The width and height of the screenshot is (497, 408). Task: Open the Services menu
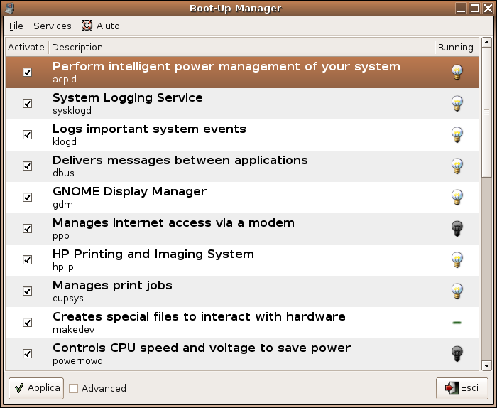tap(53, 26)
